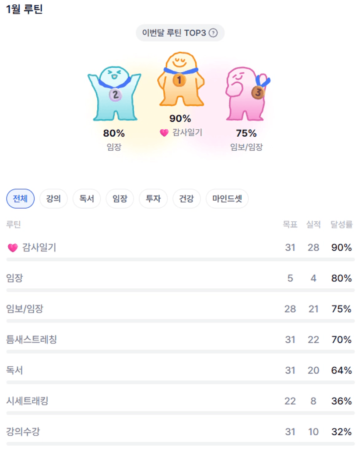Click the 달성률 column header
The height and width of the screenshot is (465, 362).
pyautogui.click(x=341, y=225)
